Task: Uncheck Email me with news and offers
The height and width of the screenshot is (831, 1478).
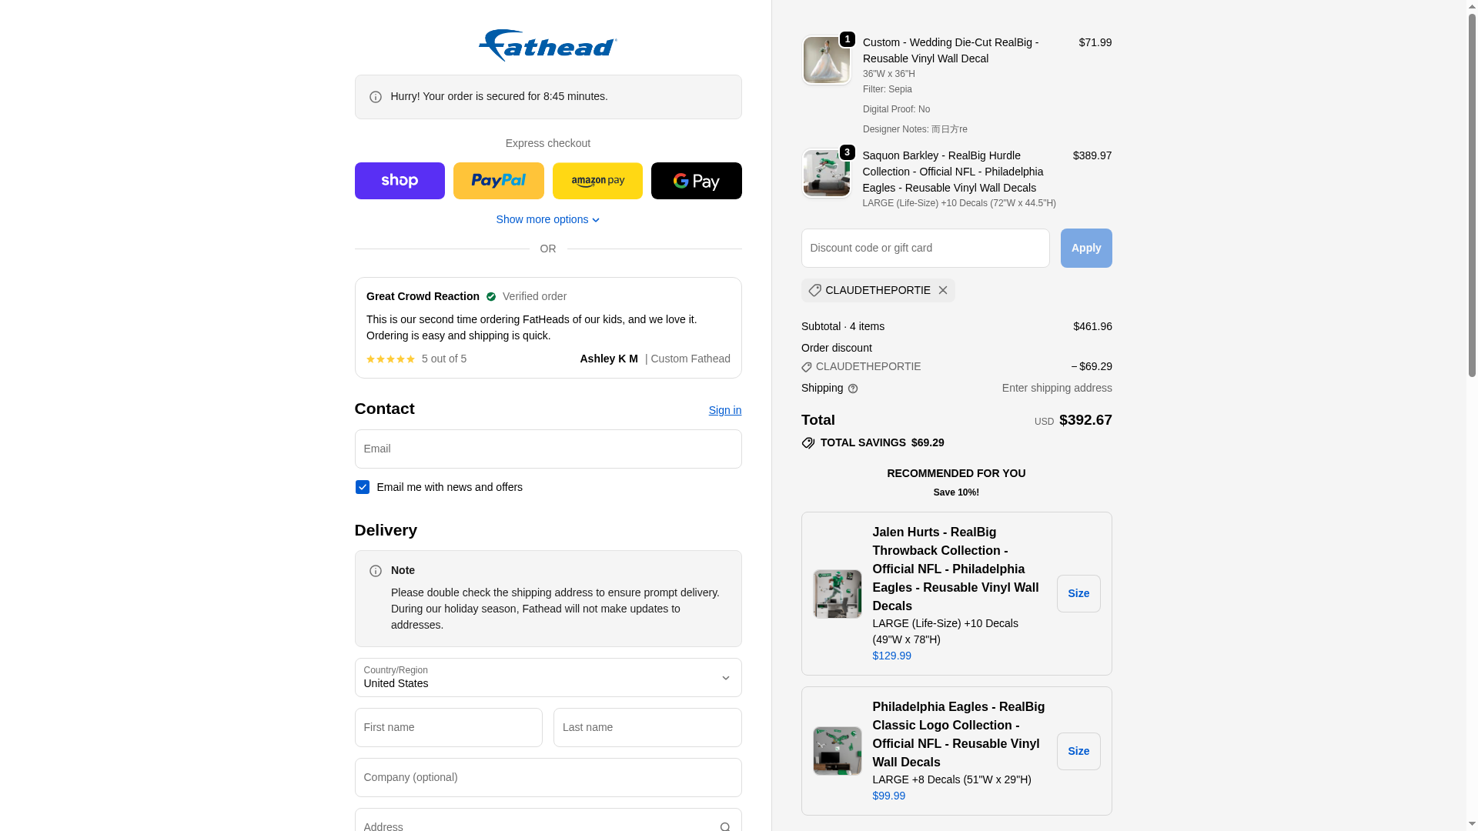Action: pyautogui.click(x=363, y=487)
